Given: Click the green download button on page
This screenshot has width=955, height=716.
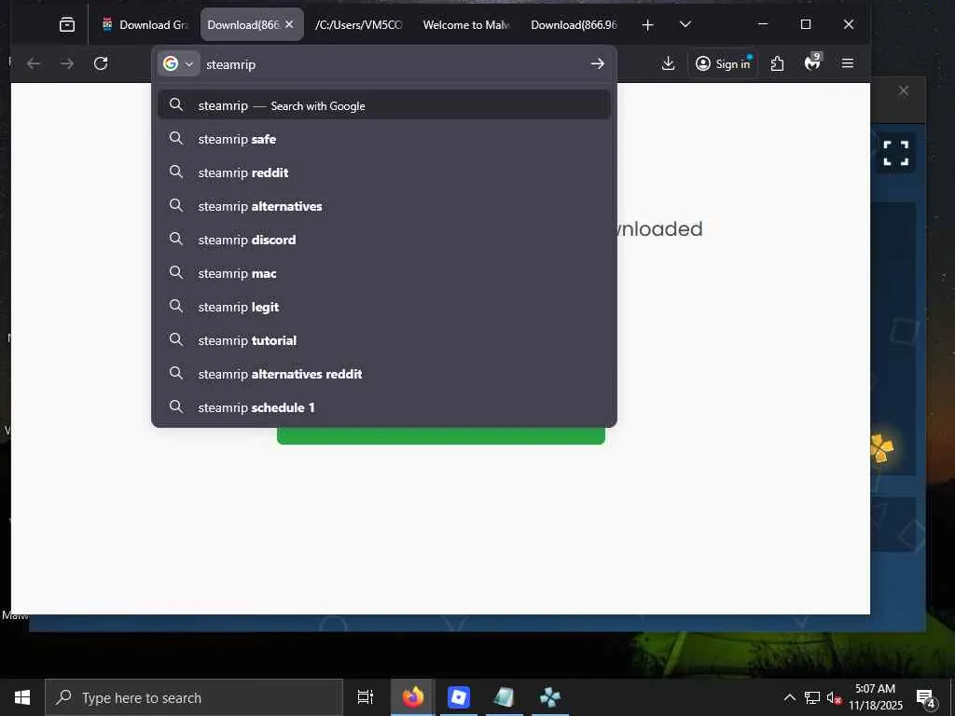Looking at the screenshot, I should pos(441,436).
